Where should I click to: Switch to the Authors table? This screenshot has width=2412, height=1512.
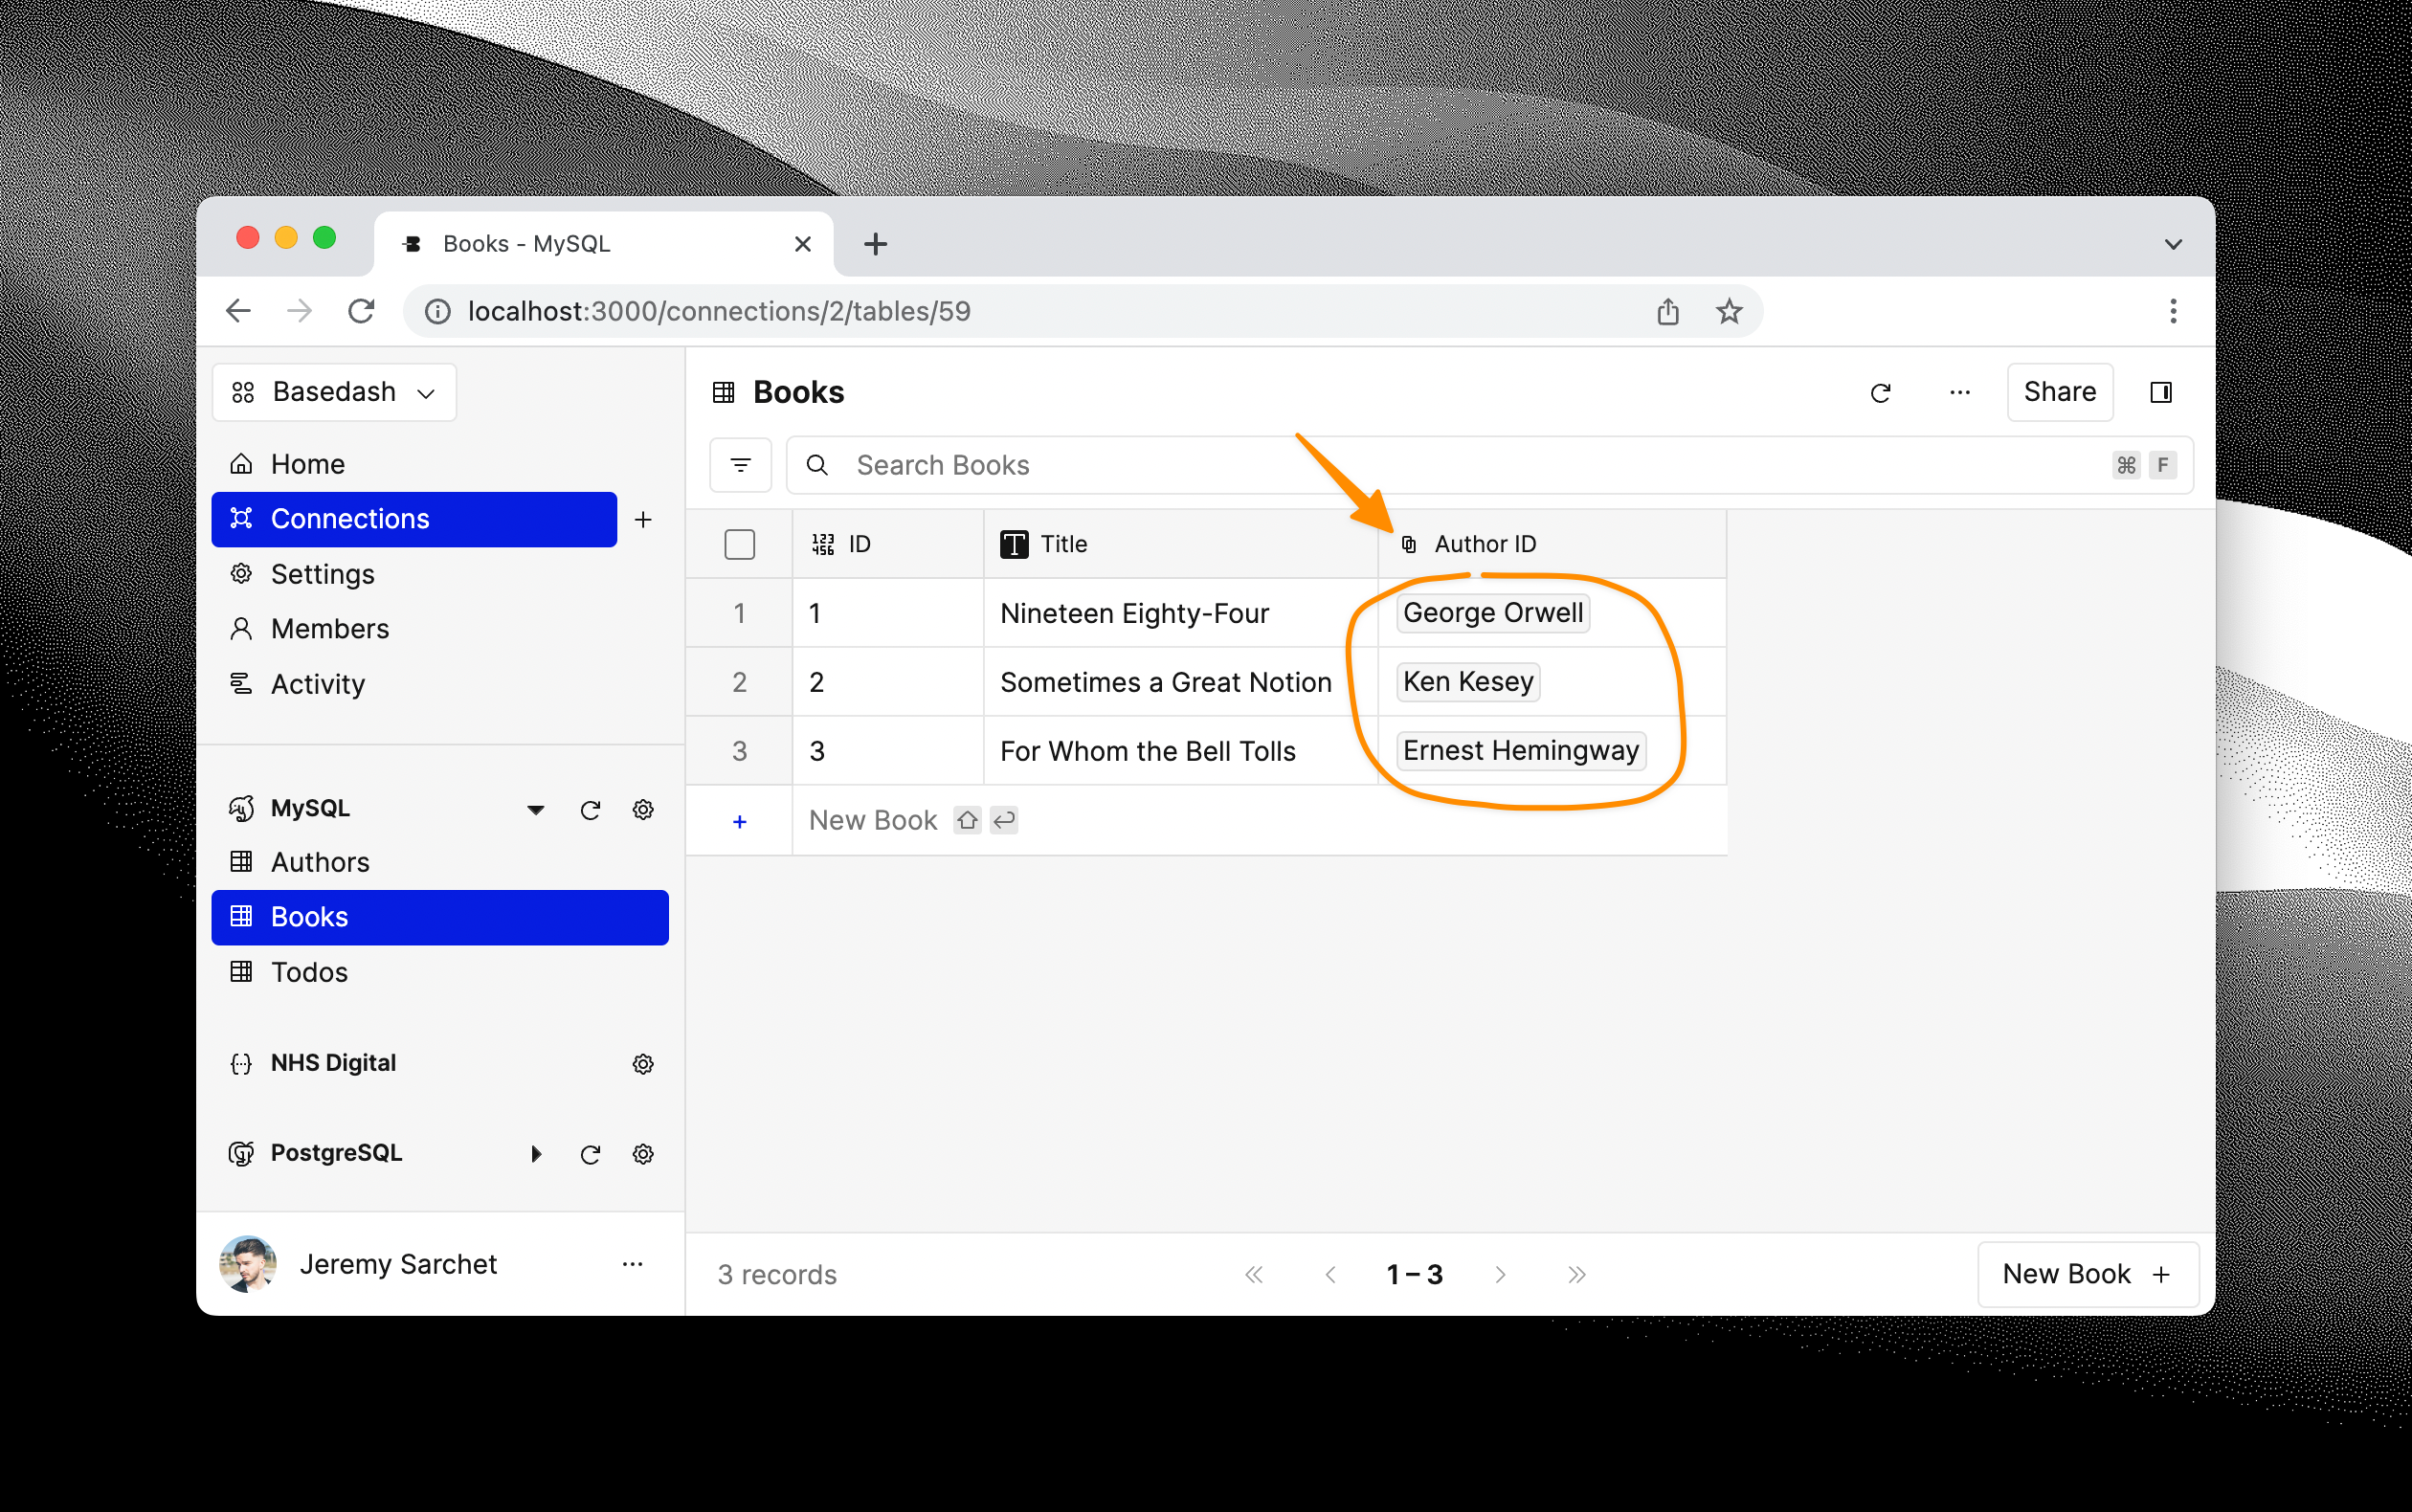pyautogui.click(x=319, y=861)
